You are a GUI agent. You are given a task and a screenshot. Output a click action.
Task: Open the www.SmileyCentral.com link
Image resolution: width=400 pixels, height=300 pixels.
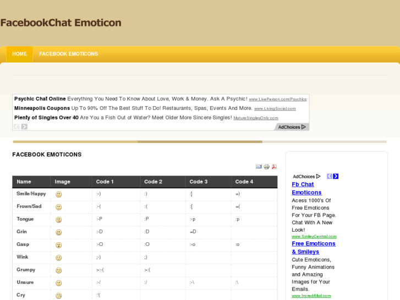314,237
